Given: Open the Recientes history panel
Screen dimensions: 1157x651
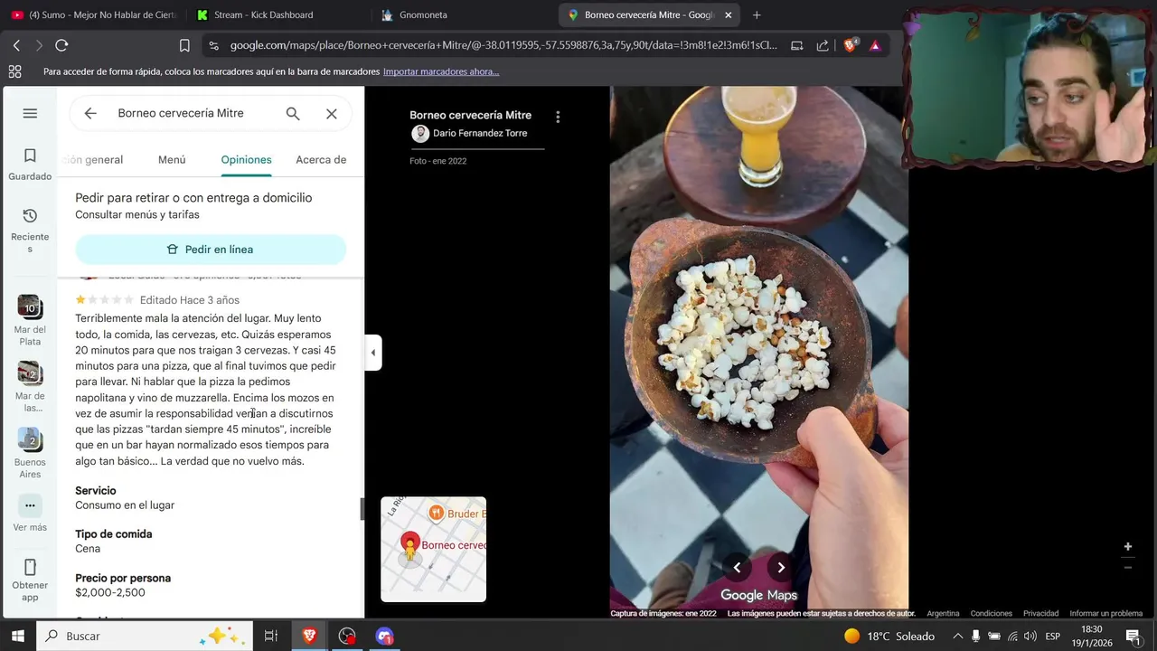Looking at the screenshot, I should click(x=30, y=231).
